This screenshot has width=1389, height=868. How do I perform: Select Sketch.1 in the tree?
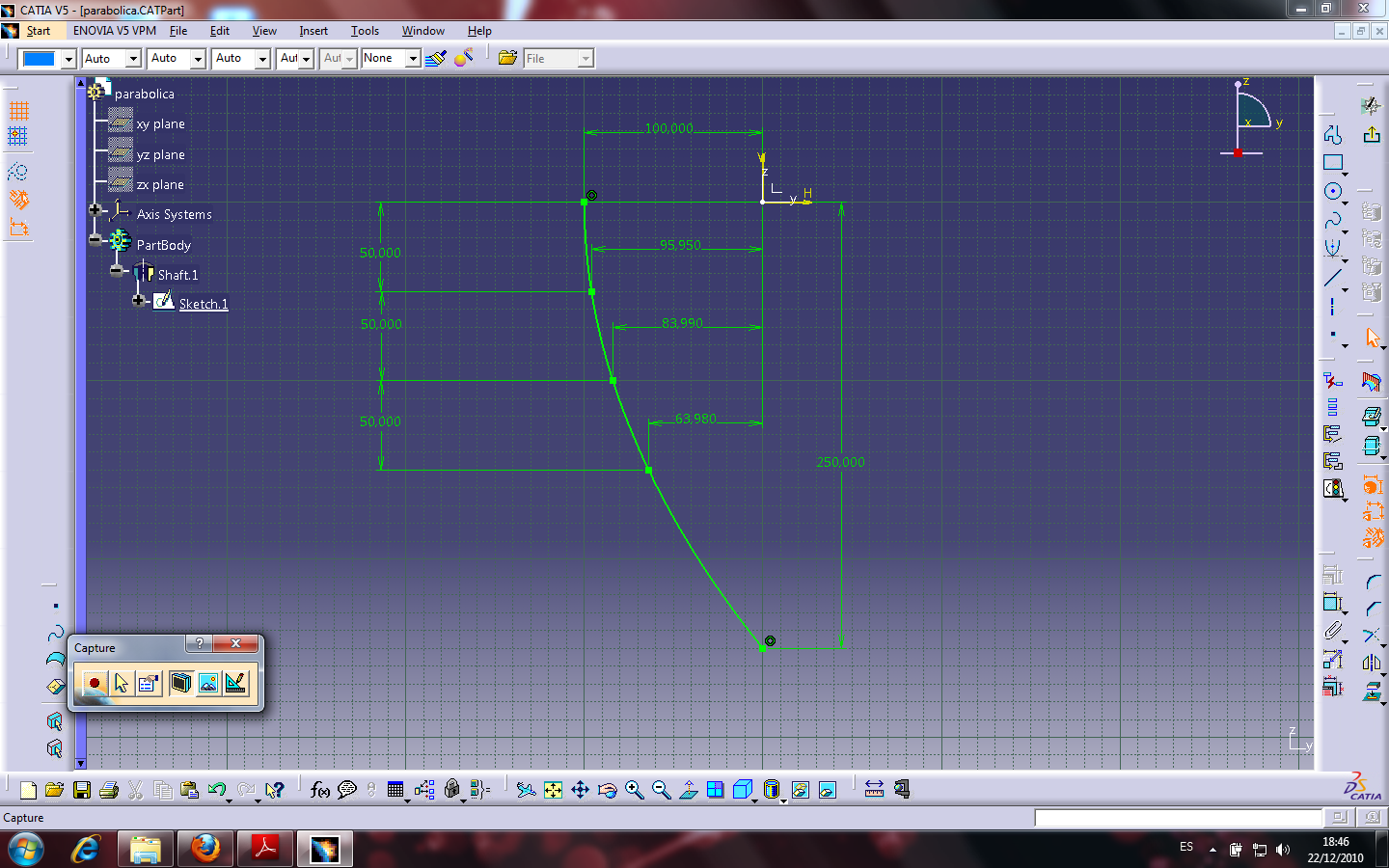204,304
